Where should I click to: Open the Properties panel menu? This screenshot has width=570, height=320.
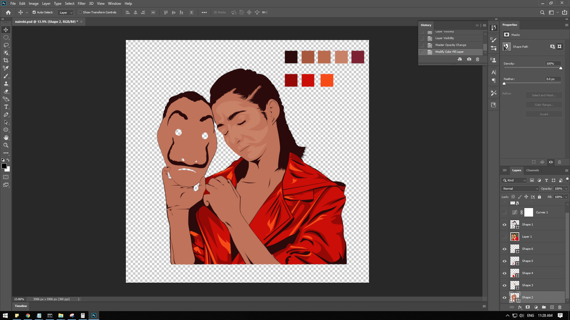pyautogui.click(x=567, y=25)
